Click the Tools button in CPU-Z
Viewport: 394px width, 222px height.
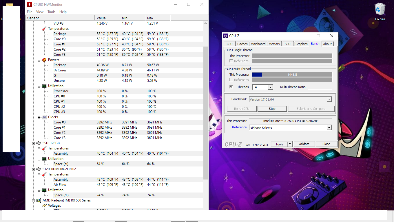point(279,144)
